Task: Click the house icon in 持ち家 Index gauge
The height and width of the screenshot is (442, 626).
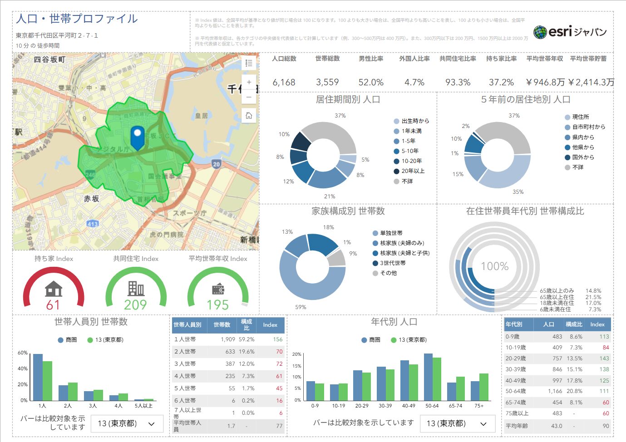Action: tap(54, 289)
